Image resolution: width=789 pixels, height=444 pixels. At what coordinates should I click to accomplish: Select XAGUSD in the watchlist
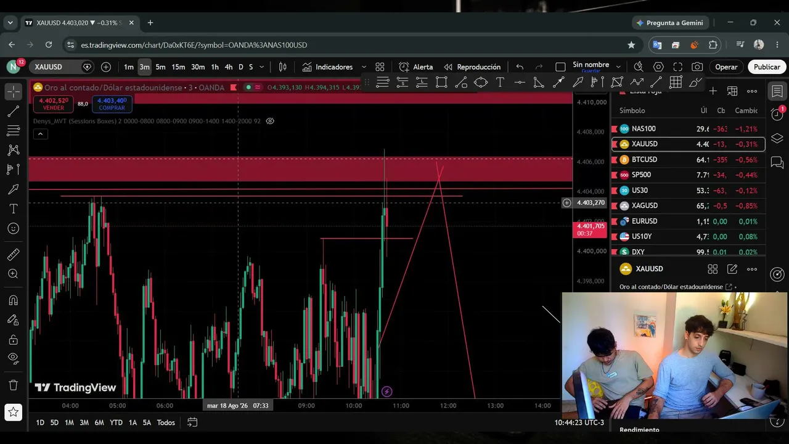click(688, 205)
